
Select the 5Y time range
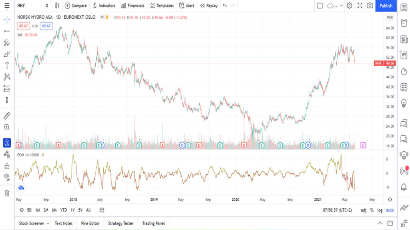click(80, 210)
